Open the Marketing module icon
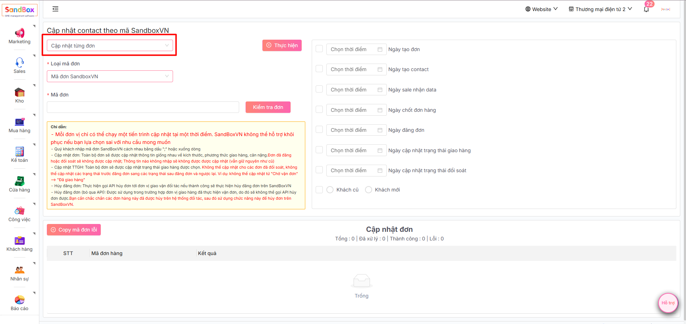 pos(20,33)
